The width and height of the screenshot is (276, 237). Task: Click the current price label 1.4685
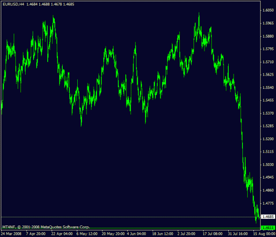pos(268,217)
